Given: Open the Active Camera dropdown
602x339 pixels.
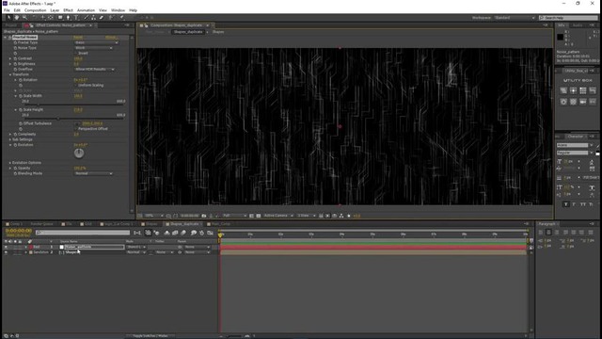Looking at the screenshot, I should (278, 216).
